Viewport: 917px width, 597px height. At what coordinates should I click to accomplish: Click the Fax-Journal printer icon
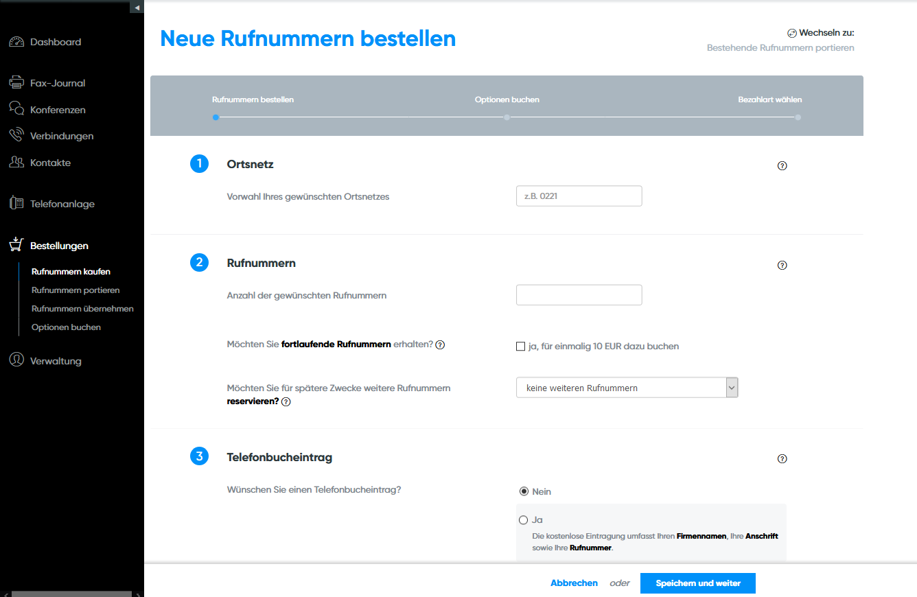point(16,83)
